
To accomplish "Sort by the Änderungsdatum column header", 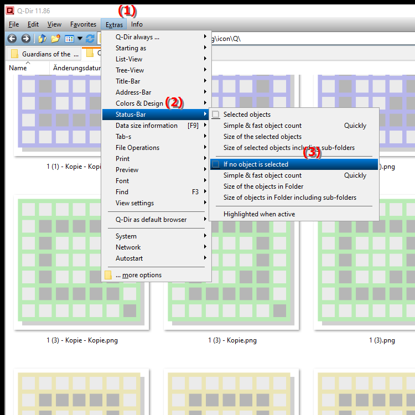I will (x=76, y=68).
